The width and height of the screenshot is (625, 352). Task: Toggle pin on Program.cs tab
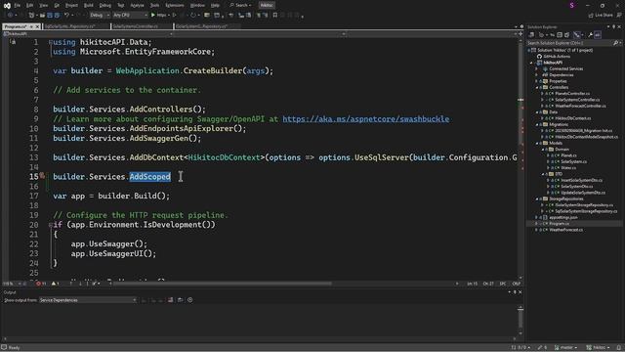coord(31,26)
